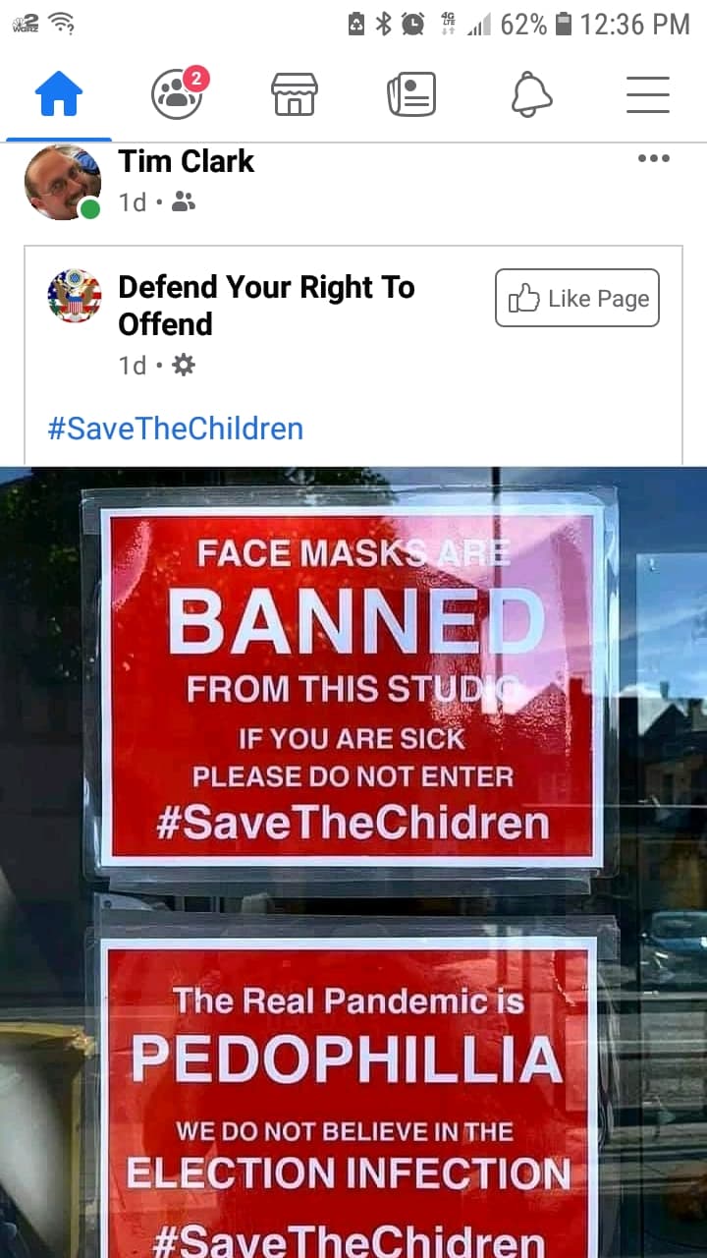The height and width of the screenshot is (1258, 707).
Task: Open Tim Clark's profile name link
Action: point(186,161)
